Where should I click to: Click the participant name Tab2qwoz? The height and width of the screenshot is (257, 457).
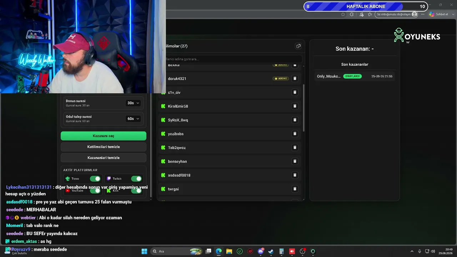click(177, 148)
